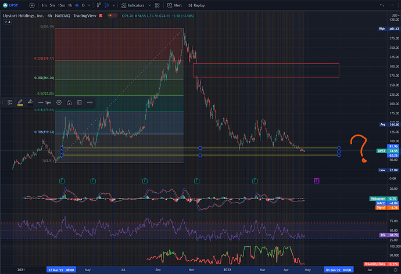Image resolution: width=401 pixels, height=274 pixels.
Task: Delete the drawing with the trash icon
Action: (80, 102)
